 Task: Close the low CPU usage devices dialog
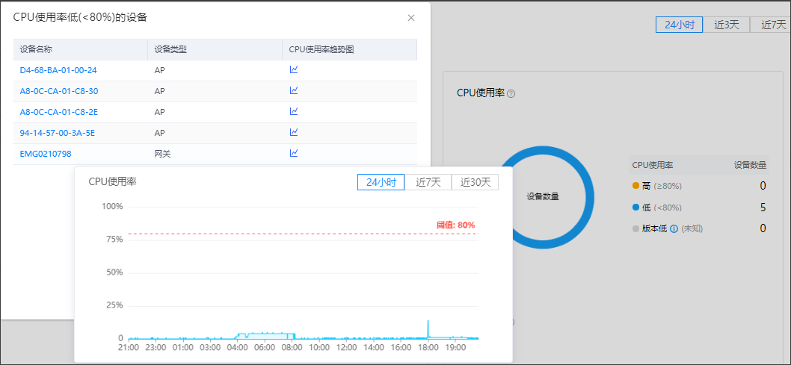[410, 18]
